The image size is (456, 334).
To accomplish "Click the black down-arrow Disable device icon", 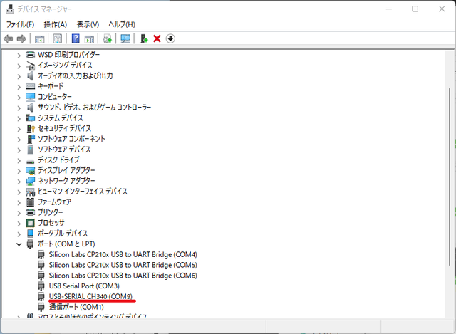I will pos(170,38).
